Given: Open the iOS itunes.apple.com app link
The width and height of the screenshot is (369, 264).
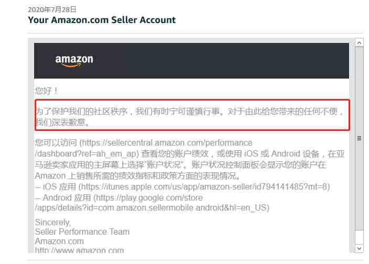Looking at the screenshot, I should pyautogui.click(x=204, y=187).
